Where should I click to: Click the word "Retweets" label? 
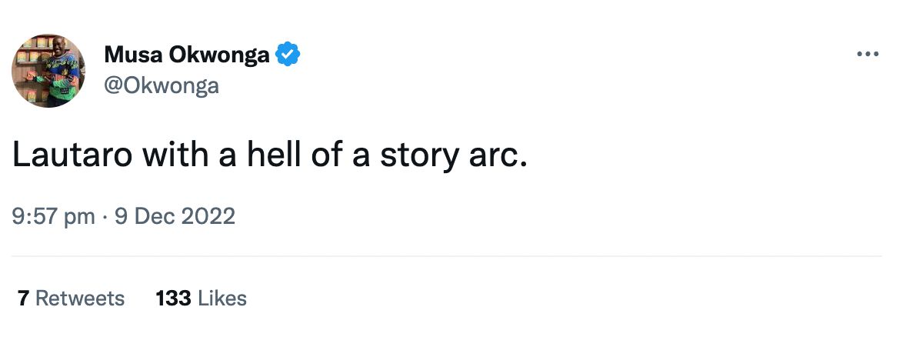pos(80,298)
